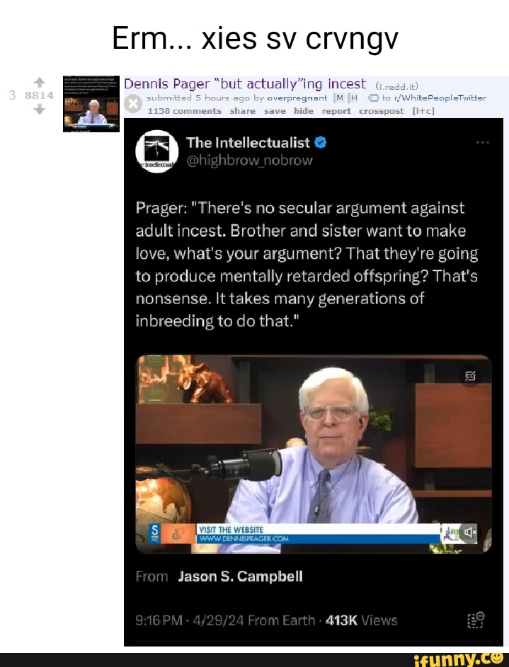Unmute the video via speaker icon
The height and width of the screenshot is (667, 509).
click(469, 532)
